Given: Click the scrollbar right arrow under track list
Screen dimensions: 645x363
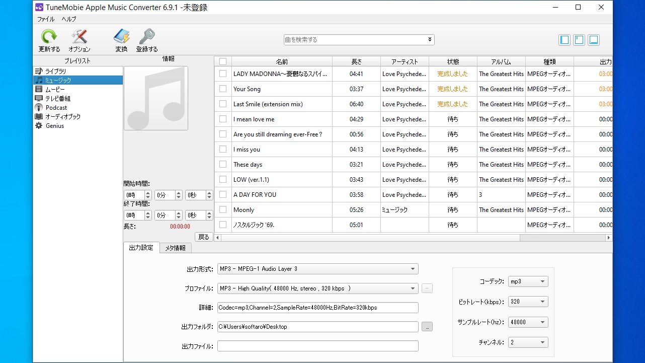Looking at the screenshot, I should [x=609, y=238].
